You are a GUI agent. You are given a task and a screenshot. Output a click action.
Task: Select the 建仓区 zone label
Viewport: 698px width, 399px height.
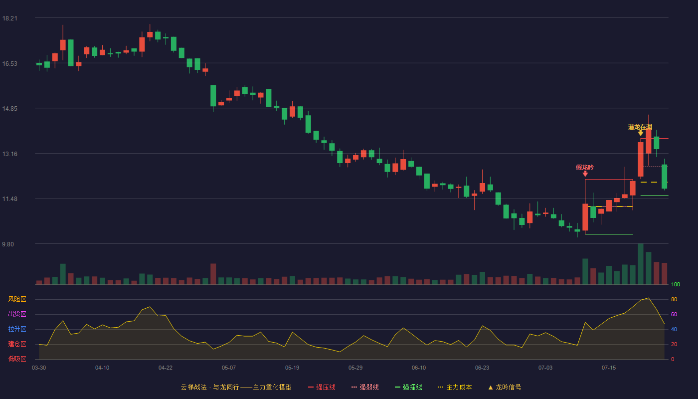click(17, 344)
